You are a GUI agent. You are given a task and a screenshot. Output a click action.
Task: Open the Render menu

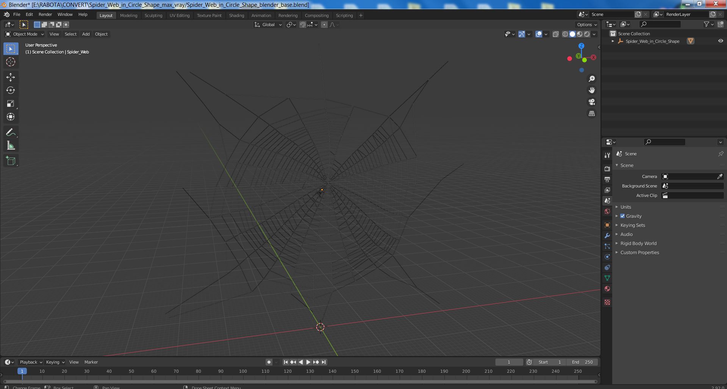tap(45, 14)
